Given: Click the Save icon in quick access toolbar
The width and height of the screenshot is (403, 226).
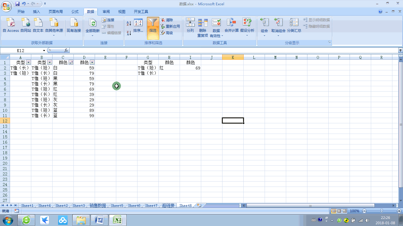Looking at the screenshot, I should pos(17,4).
